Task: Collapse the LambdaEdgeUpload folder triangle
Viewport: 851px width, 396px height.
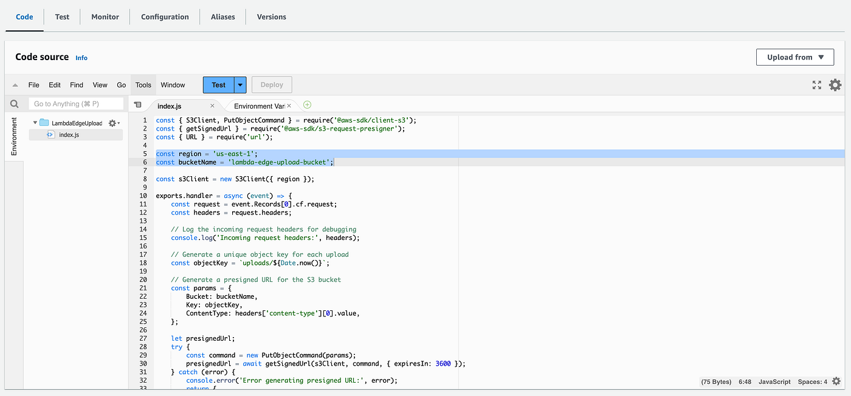Action: pos(35,123)
